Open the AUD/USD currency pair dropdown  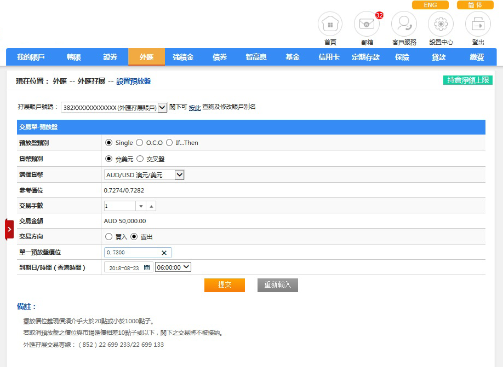[179, 175]
